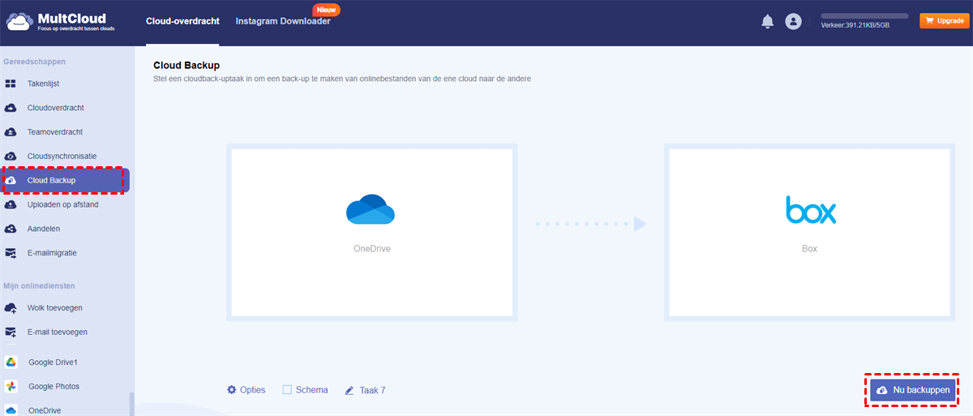Click the Wolk toevoegen cloud-plus icon
This screenshot has width=973, height=416.
coord(11,308)
